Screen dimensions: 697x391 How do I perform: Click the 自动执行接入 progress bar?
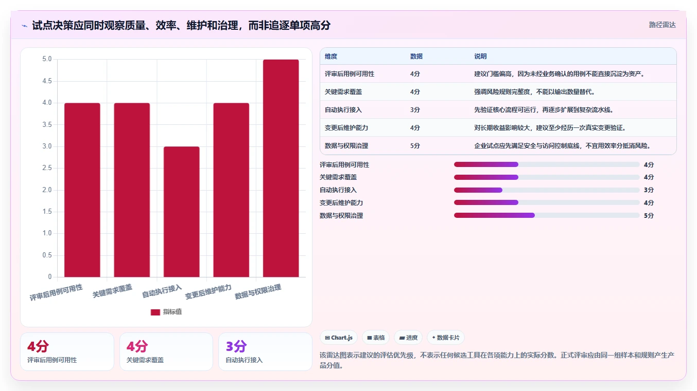click(547, 190)
